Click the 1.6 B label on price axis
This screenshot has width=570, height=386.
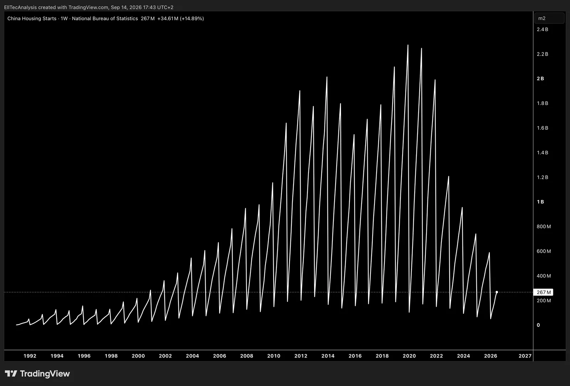(542, 128)
